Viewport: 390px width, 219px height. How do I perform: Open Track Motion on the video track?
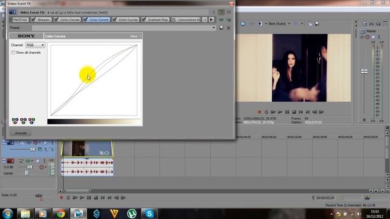click(x=22, y=143)
